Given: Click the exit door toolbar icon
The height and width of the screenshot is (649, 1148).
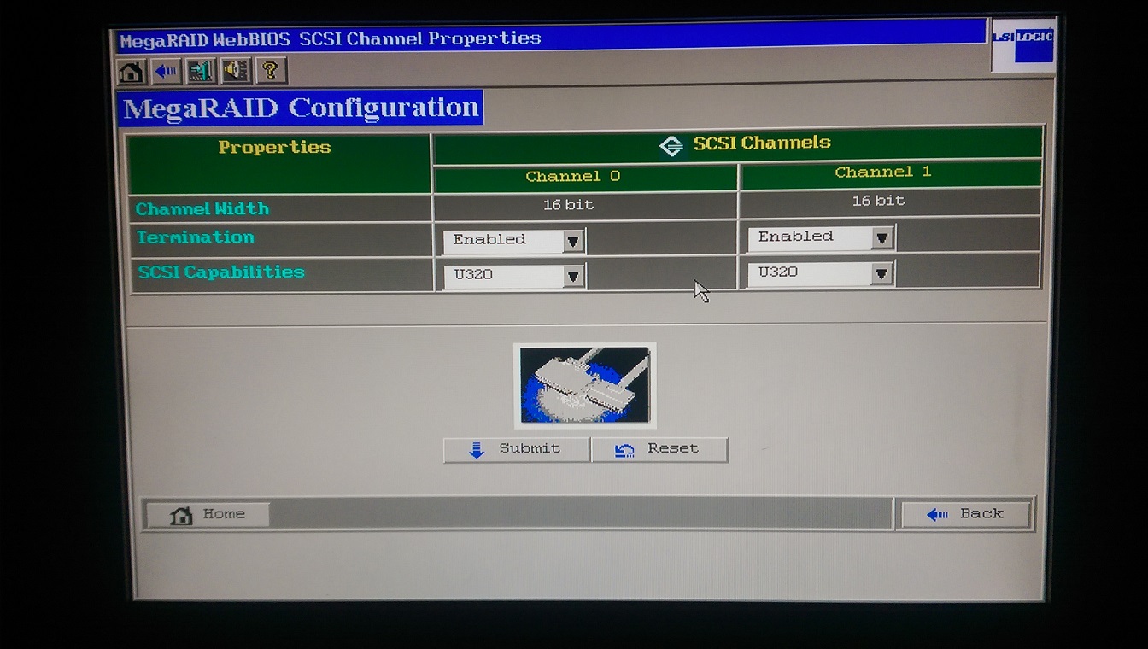Looking at the screenshot, I should click(x=201, y=71).
